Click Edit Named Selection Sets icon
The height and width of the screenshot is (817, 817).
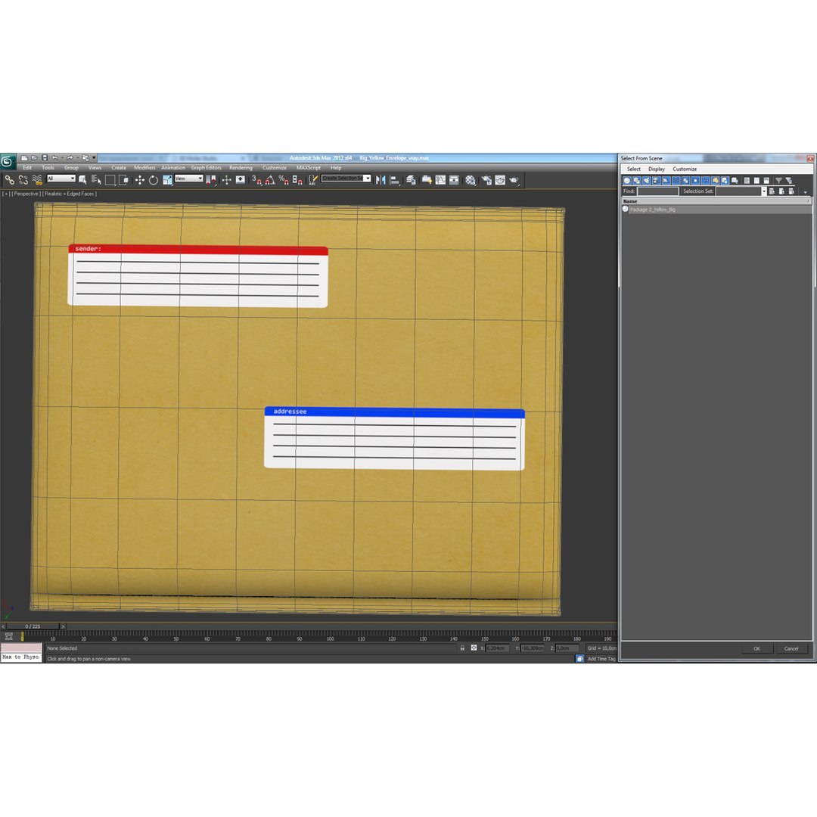312,180
